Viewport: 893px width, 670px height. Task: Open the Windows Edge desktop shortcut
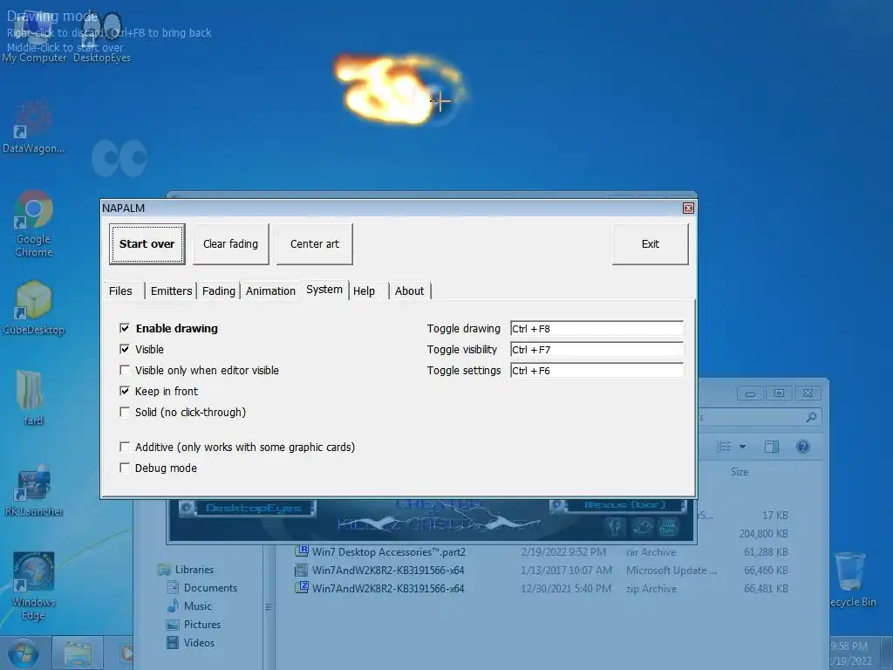33,585
